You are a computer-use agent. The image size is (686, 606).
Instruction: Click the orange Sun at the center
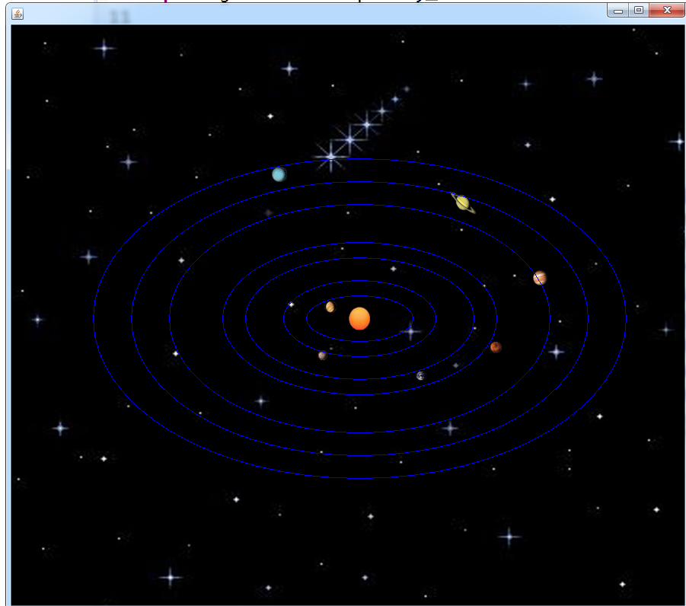[359, 318]
